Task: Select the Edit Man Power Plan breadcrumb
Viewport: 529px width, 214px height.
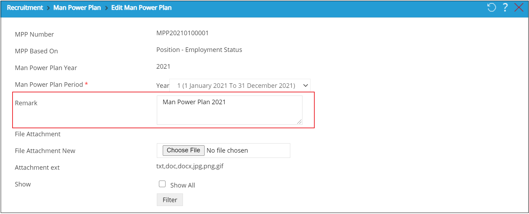Action: click(x=141, y=8)
